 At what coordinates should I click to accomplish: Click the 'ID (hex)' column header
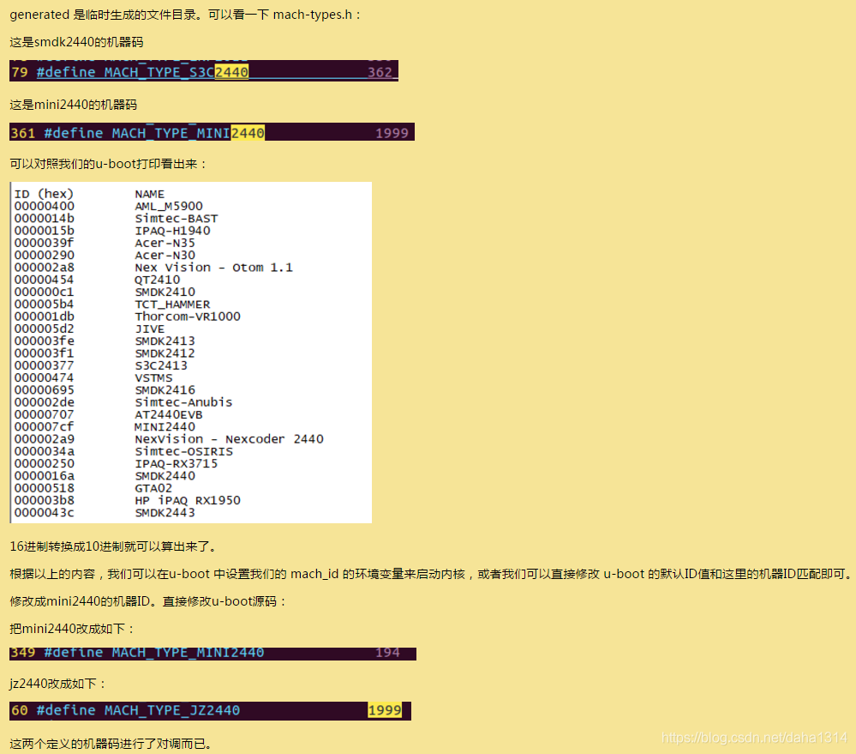point(44,194)
